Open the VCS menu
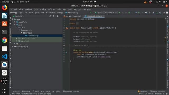Image resolution: width=169 pixels, height=95 pixels. click(x=75, y=9)
